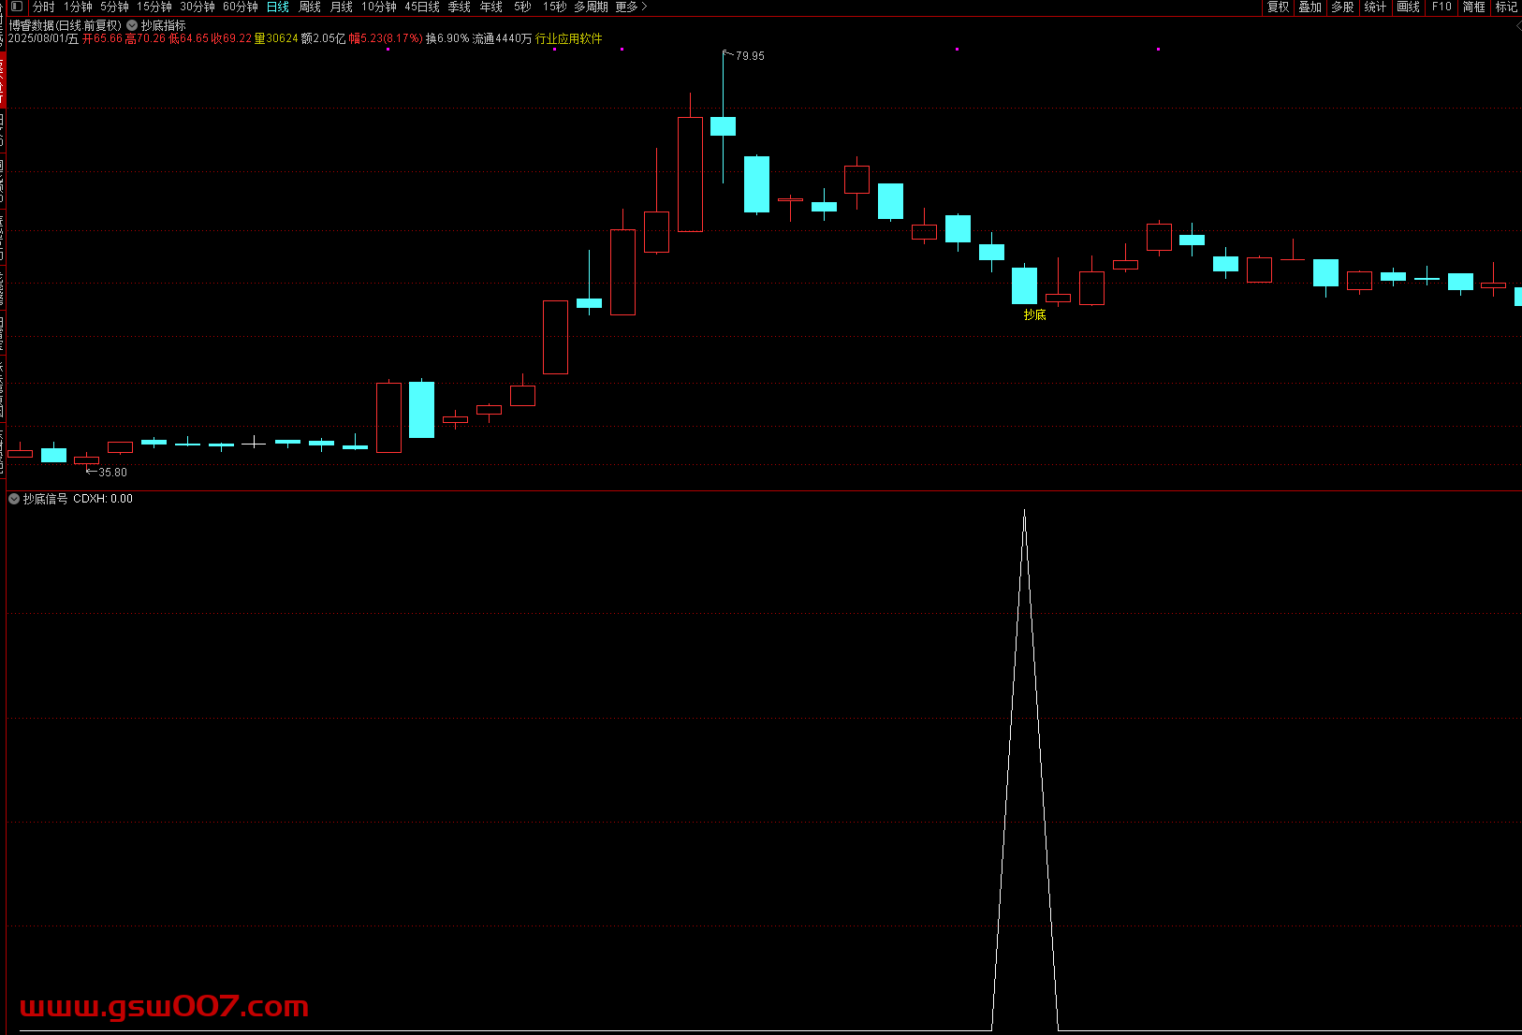The image size is (1522, 1035).
Task: Select the 日线 daily period tab
Action: (x=278, y=7)
